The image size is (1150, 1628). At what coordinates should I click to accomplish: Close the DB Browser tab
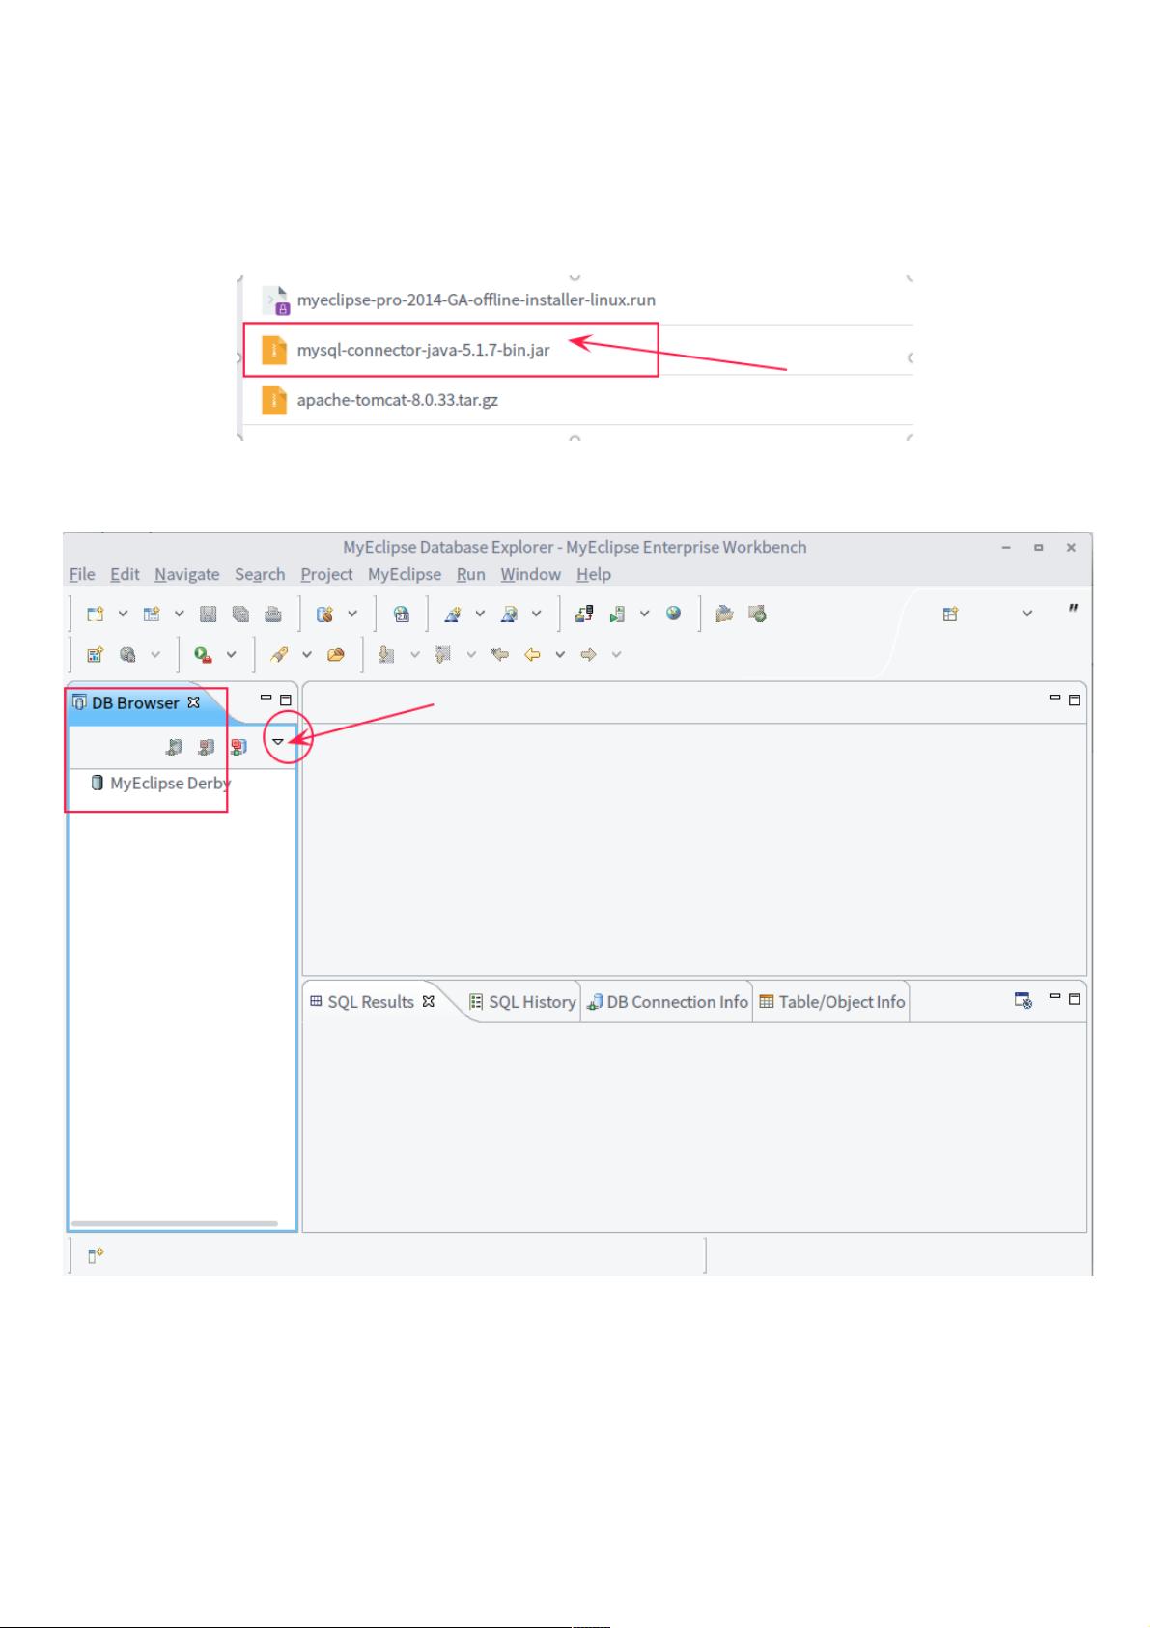[x=193, y=702]
